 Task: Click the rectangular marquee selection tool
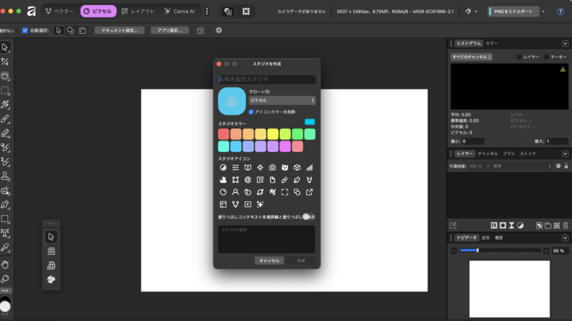click(x=5, y=90)
